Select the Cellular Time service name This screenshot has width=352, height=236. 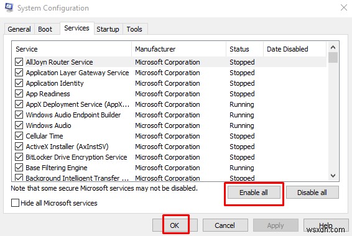click(44, 136)
